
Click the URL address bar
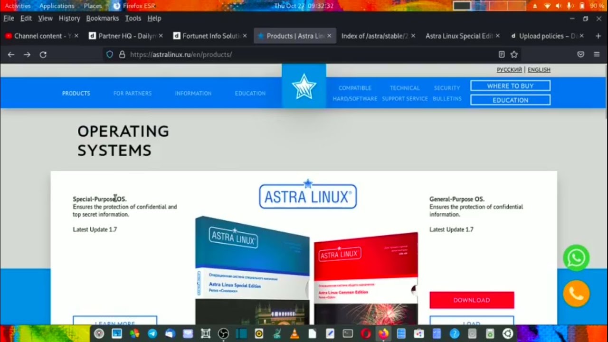(311, 55)
